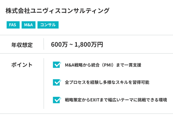Click the ポイント section label
The image size is (173, 121).
[x=22, y=65]
